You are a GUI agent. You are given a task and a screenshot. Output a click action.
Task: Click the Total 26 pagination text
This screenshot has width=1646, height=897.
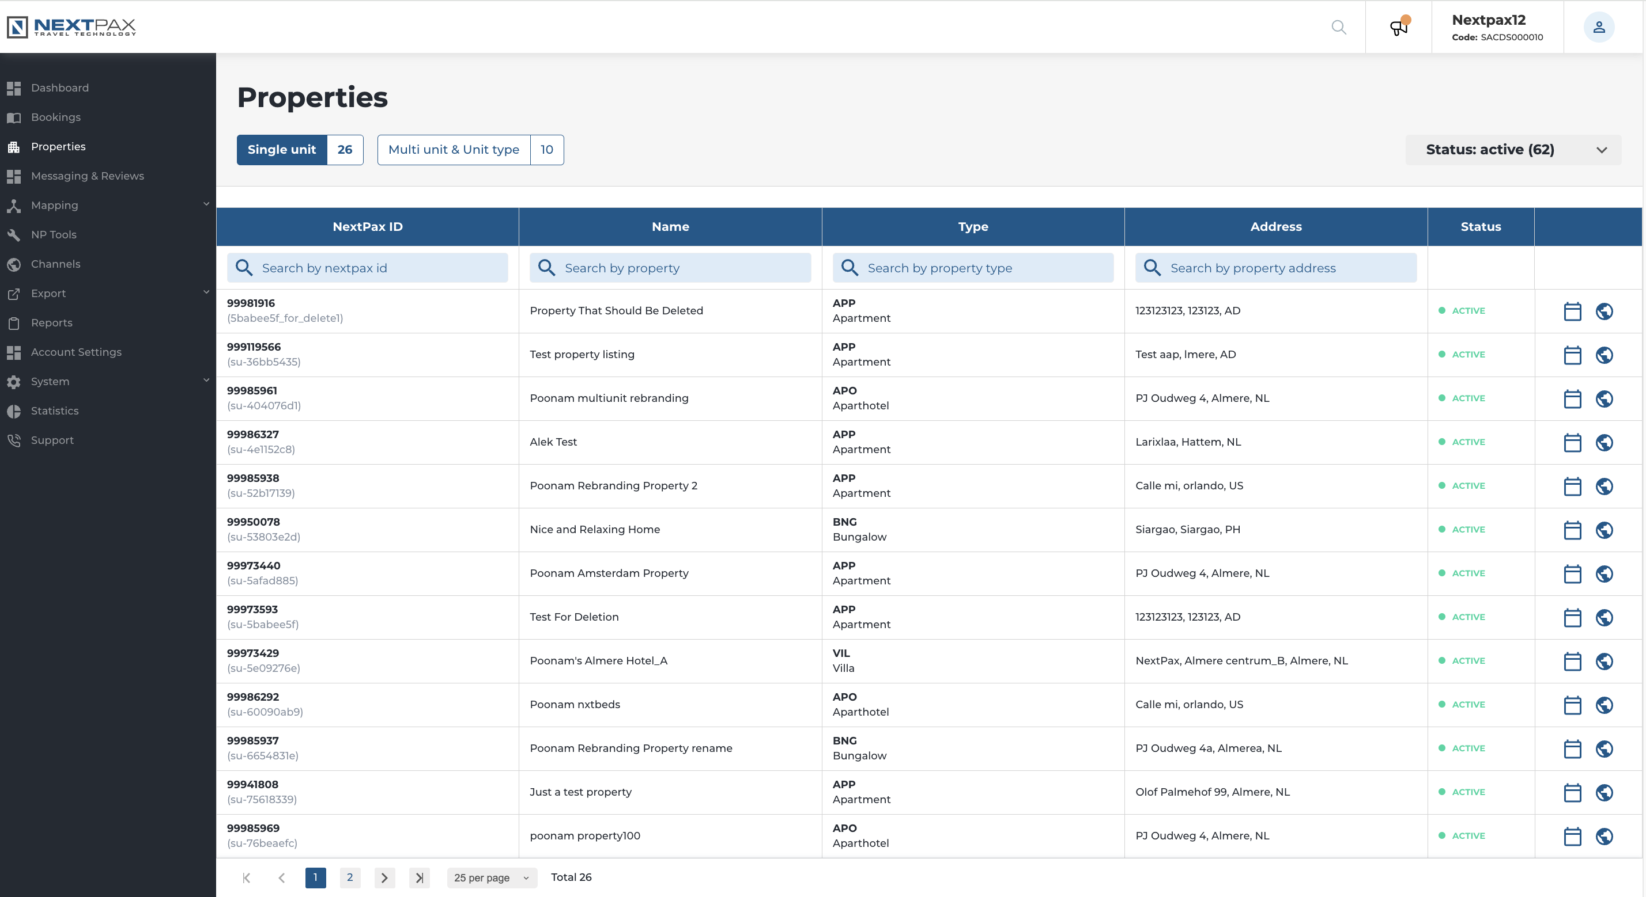pos(571,877)
